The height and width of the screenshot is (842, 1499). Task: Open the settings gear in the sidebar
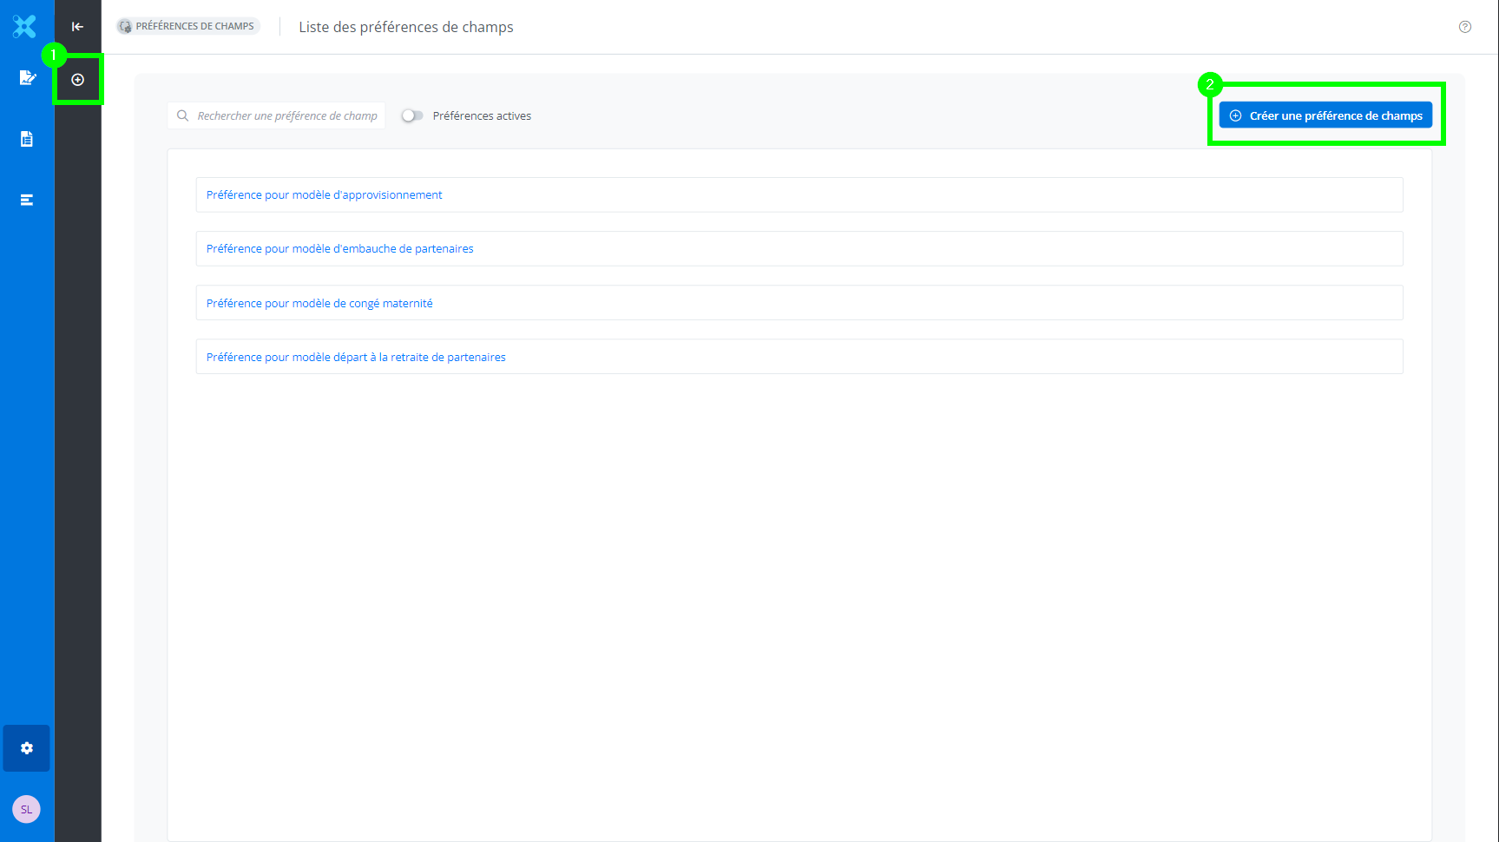(x=27, y=748)
